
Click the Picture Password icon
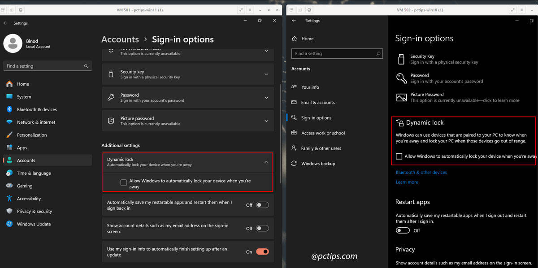[400, 97]
